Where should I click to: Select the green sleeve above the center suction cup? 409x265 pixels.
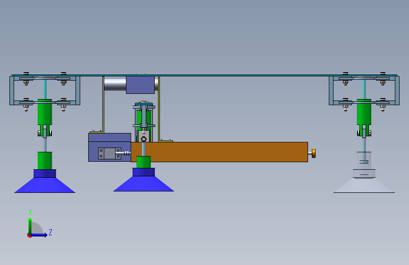pyautogui.click(x=144, y=162)
